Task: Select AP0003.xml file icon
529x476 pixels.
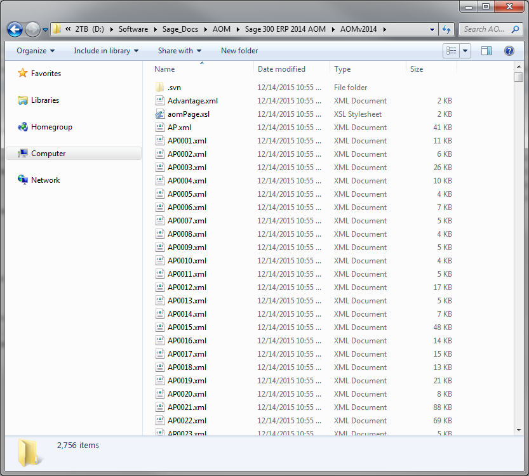Action: [x=160, y=167]
